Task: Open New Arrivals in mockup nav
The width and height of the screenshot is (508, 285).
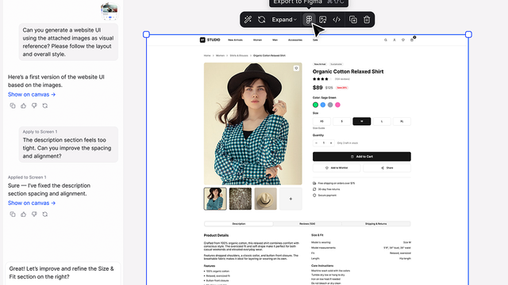Action: [x=235, y=40]
